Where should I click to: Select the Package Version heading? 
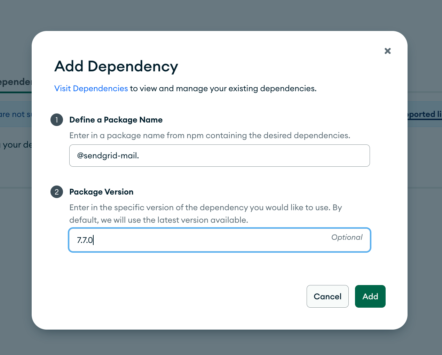tap(101, 192)
